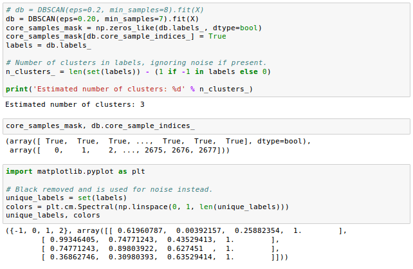Click the line 'import matplotlib.pyplot as plt'

click(75, 172)
